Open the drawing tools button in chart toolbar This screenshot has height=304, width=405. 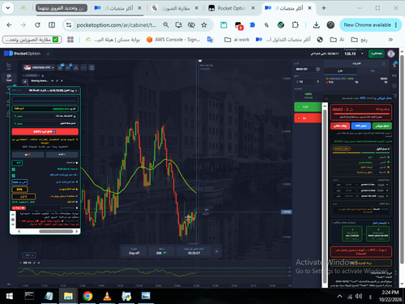coord(76,67)
